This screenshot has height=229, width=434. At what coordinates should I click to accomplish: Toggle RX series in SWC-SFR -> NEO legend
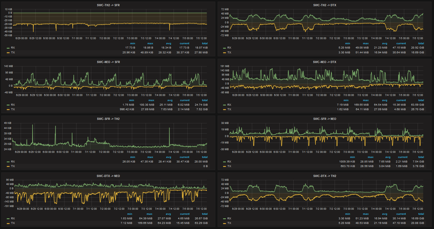click(229, 162)
